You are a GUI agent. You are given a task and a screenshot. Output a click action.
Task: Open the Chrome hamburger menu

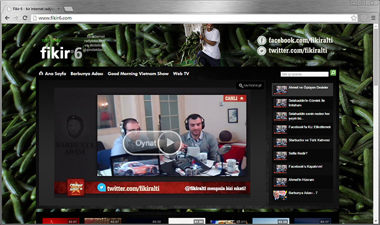373,18
